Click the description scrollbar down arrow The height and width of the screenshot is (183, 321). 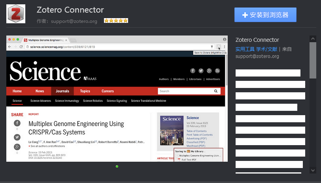(313, 170)
